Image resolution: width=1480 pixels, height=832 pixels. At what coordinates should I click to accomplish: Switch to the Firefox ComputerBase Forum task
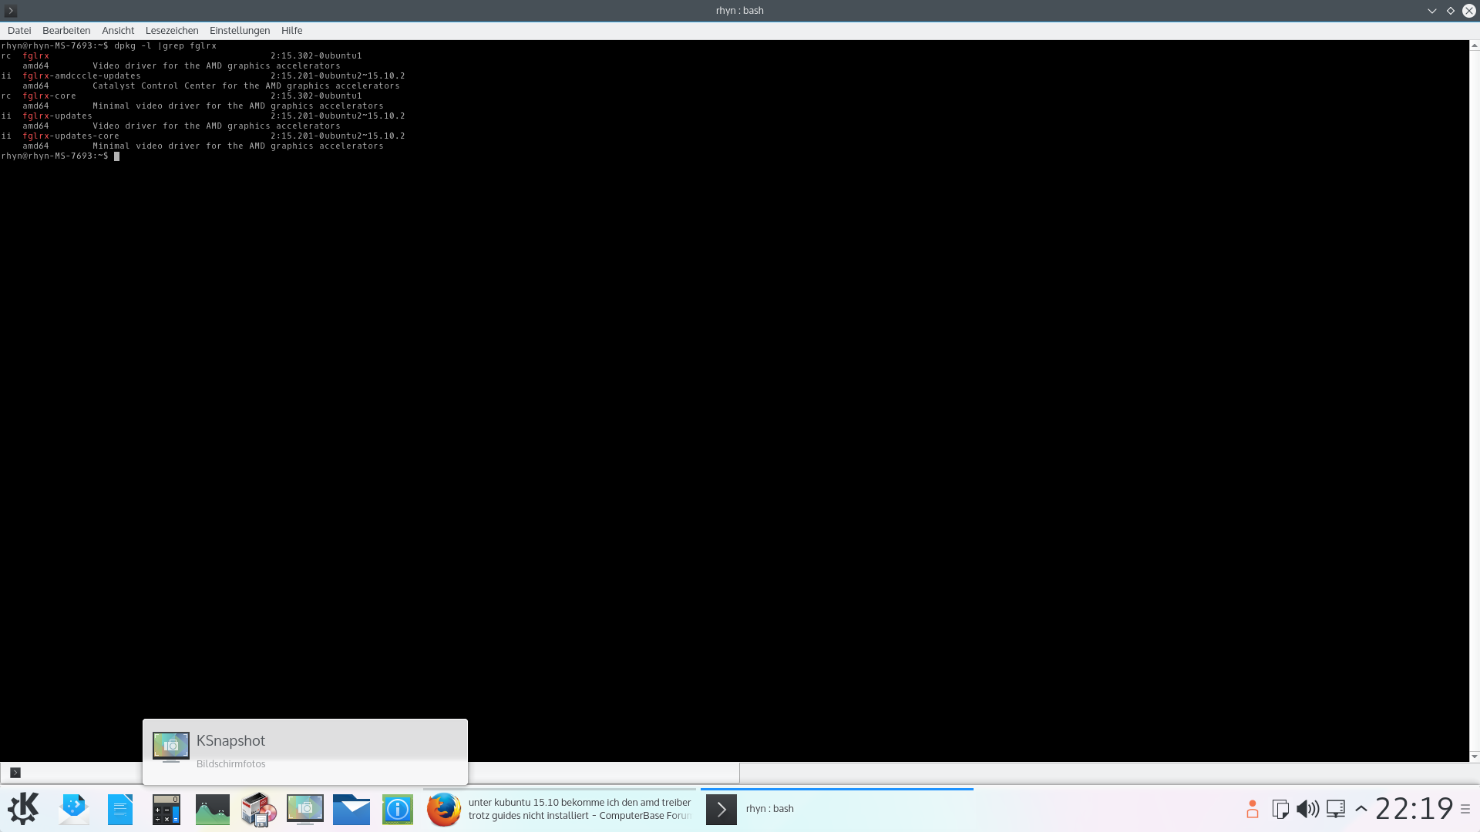(560, 809)
